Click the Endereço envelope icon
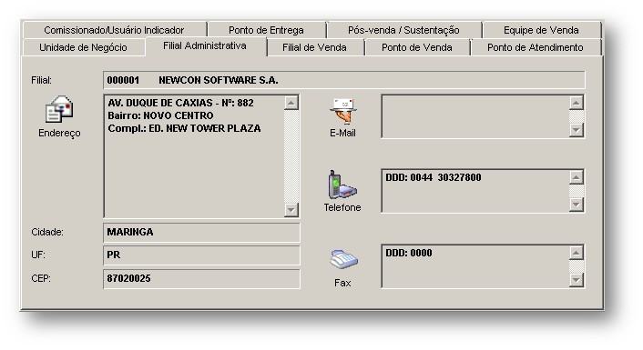This screenshot has width=643, height=350. [x=59, y=109]
